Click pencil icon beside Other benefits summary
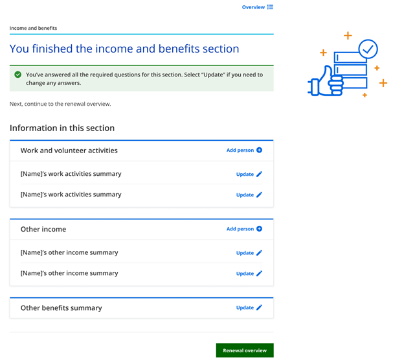Image resolution: width=404 pixels, height=362 pixels. tap(260, 308)
